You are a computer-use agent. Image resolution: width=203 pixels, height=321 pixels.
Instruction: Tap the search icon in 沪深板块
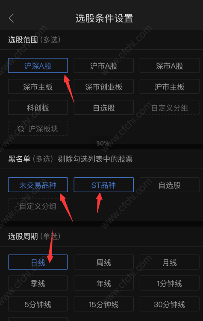click(x=21, y=129)
